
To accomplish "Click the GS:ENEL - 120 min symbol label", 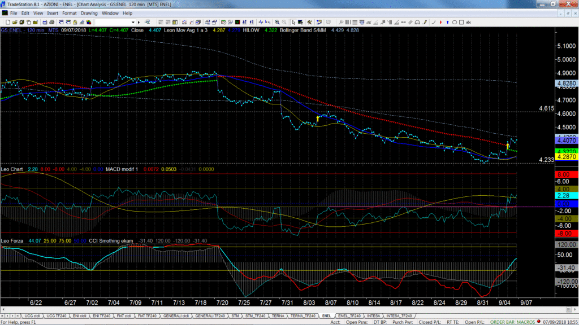I will click(x=23, y=30).
